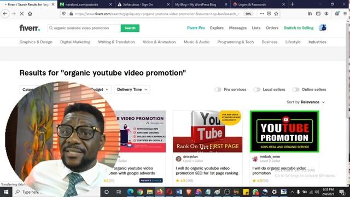Viewport: 350px width, 197px height.
Task: Open Lists in Fiverr header
Action: [256, 28]
